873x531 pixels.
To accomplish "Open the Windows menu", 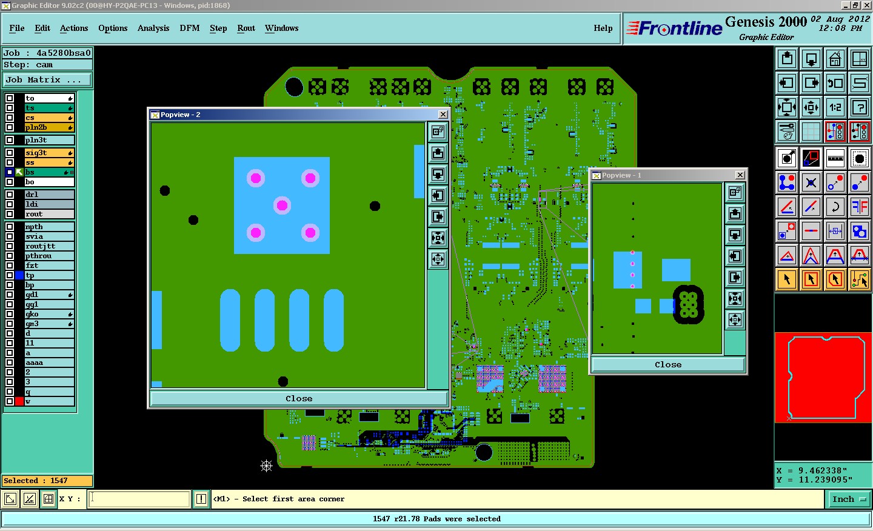I will (282, 28).
